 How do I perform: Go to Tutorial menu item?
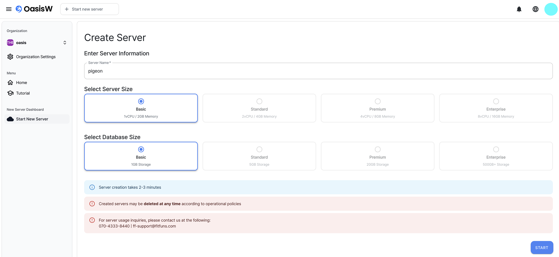point(23,93)
